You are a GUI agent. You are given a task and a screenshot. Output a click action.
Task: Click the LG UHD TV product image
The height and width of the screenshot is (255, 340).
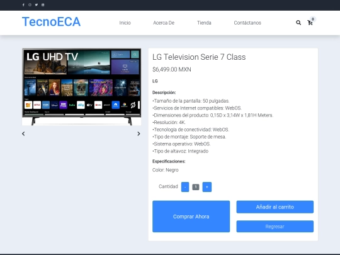click(81, 87)
